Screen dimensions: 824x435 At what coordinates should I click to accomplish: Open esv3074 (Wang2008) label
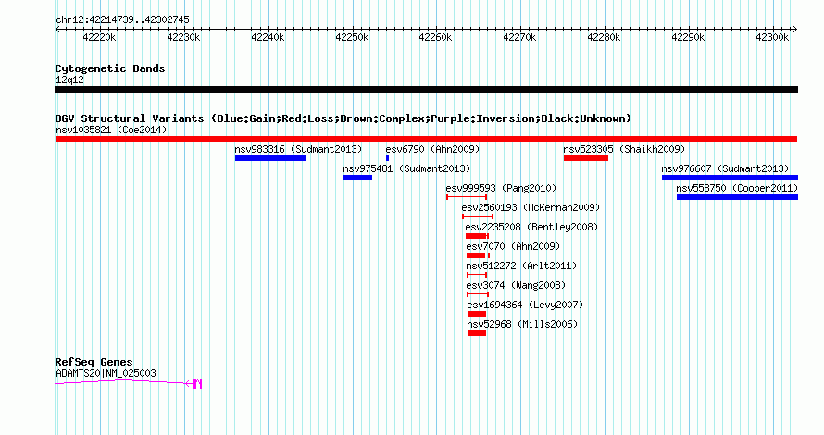coord(516,285)
